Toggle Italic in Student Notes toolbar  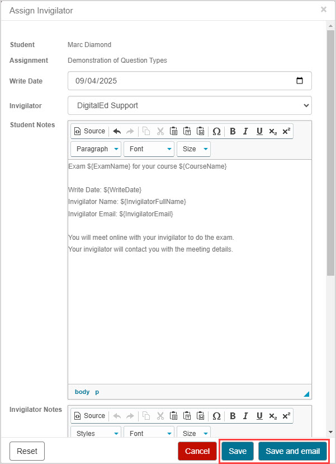point(245,131)
